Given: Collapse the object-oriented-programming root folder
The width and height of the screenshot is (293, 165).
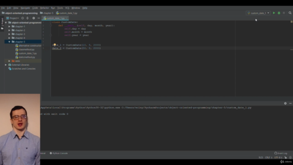Looking at the screenshot, I should pyautogui.click(x=6, y=22).
